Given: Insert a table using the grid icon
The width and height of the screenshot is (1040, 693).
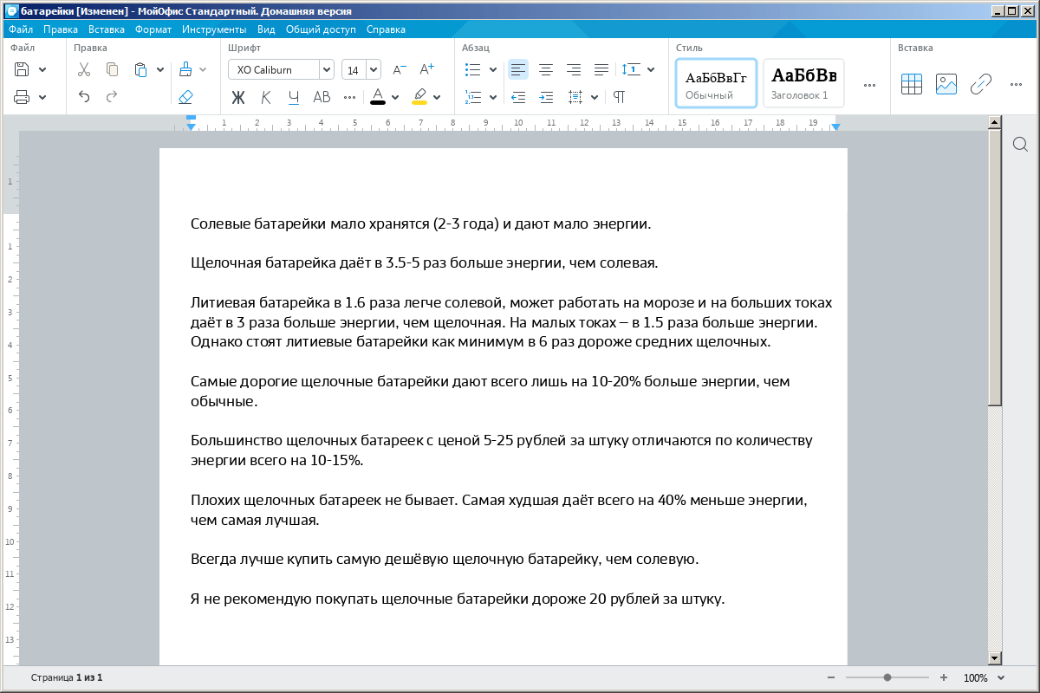Looking at the screenshot, I should coord(911,83).
